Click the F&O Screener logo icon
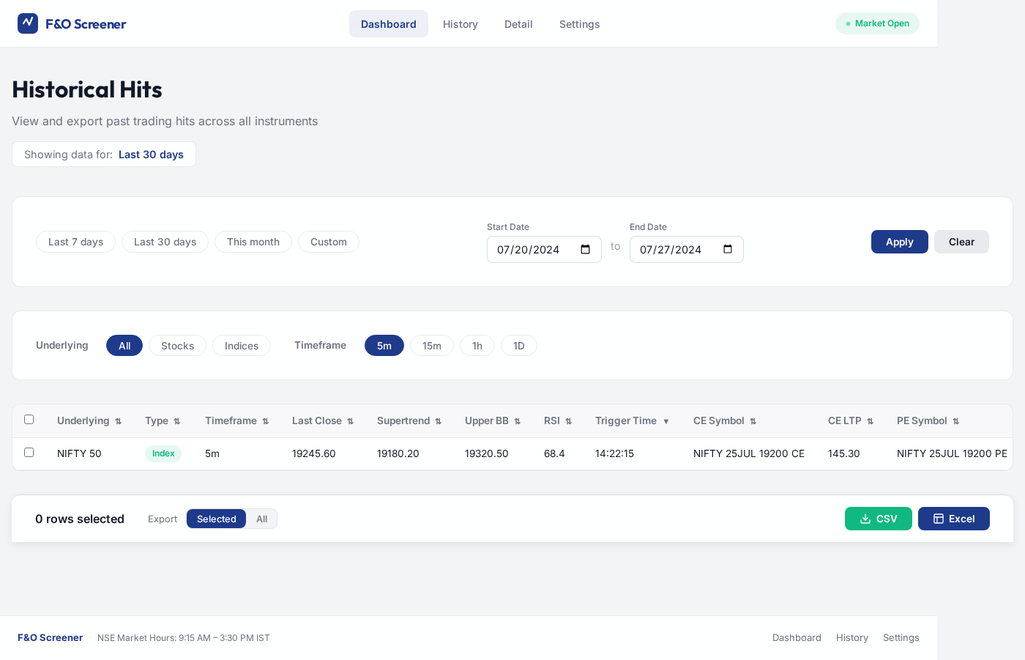The height and width of the screenshot is (660, 1025). tap(28, 23)
